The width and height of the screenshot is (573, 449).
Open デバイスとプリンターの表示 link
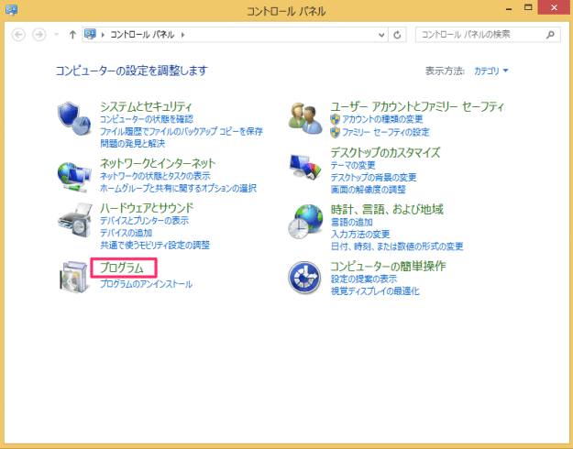(144, 220)
